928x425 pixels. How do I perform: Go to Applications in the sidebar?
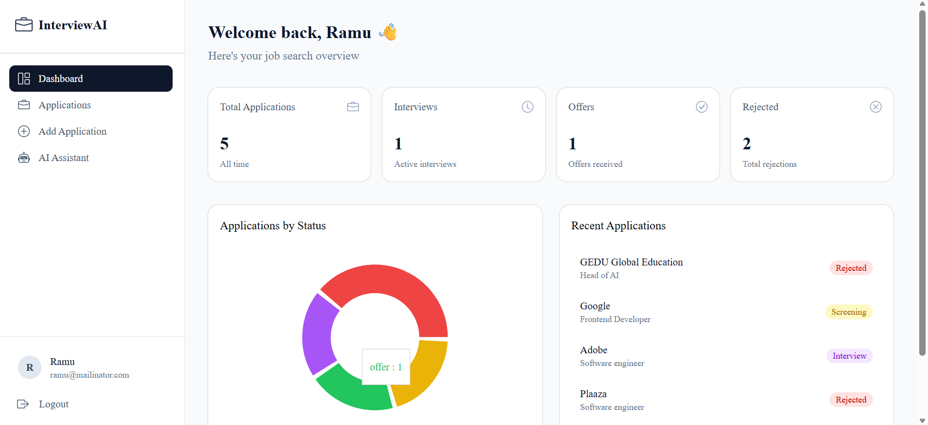coord(91,105)
